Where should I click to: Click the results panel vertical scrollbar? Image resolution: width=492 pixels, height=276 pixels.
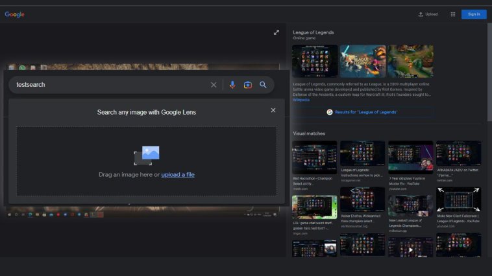[489, 72]
